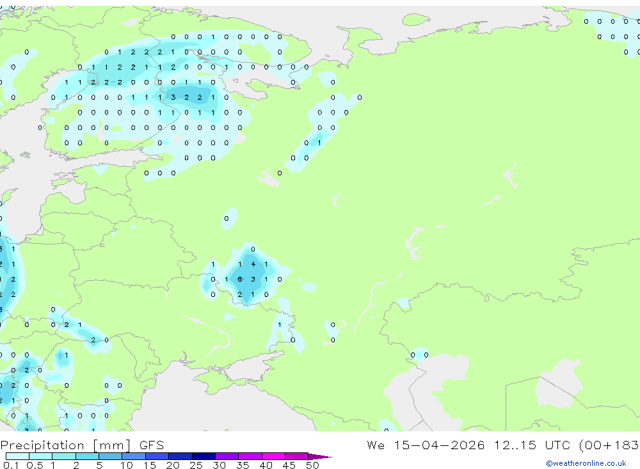Select the 30–35 mm purple legend swatch
The width and height of the screenshot is (640, 469).
click(x=227, y=456)
